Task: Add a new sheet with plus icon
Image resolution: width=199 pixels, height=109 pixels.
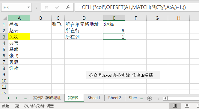Action: point(150,98)
